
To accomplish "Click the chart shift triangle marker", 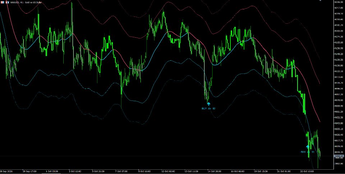I will coord(321,0).
